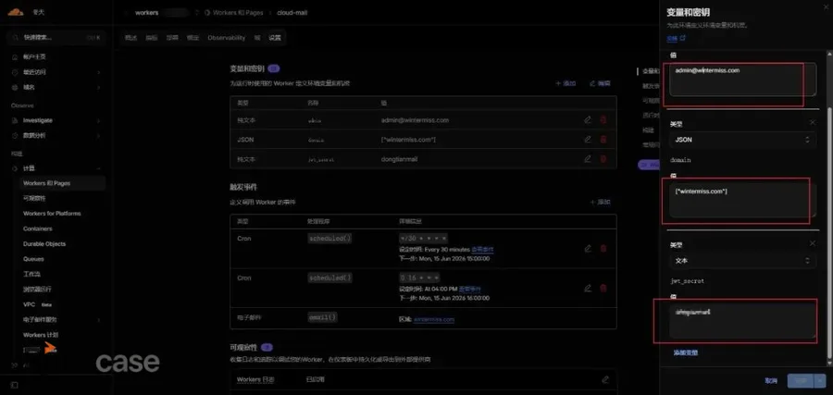Open the deploy button dropdown arrow
The width and height of the screenshot is (833, 395).
pos(821,381)
